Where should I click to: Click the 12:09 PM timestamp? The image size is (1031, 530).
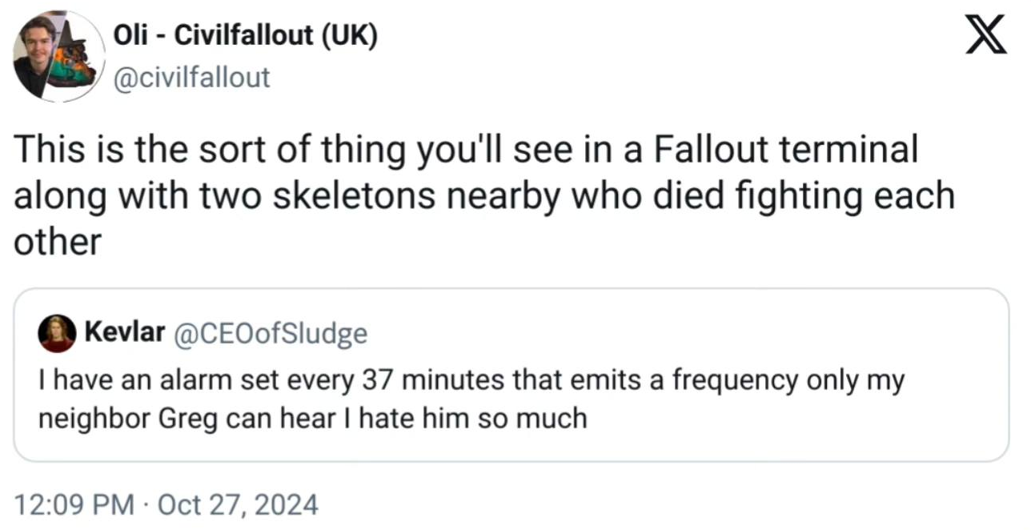74,504
